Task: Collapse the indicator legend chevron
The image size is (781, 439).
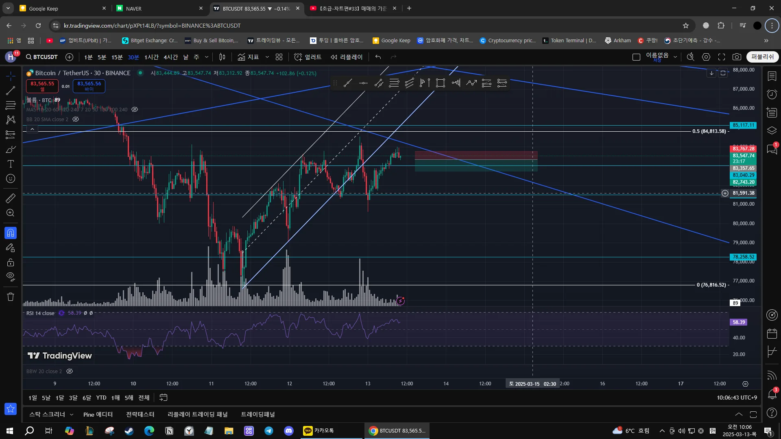Action: (32, 129)
